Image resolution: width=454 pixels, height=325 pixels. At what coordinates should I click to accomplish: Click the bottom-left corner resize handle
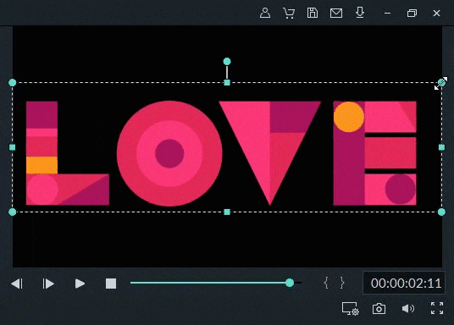click(13, 212)
